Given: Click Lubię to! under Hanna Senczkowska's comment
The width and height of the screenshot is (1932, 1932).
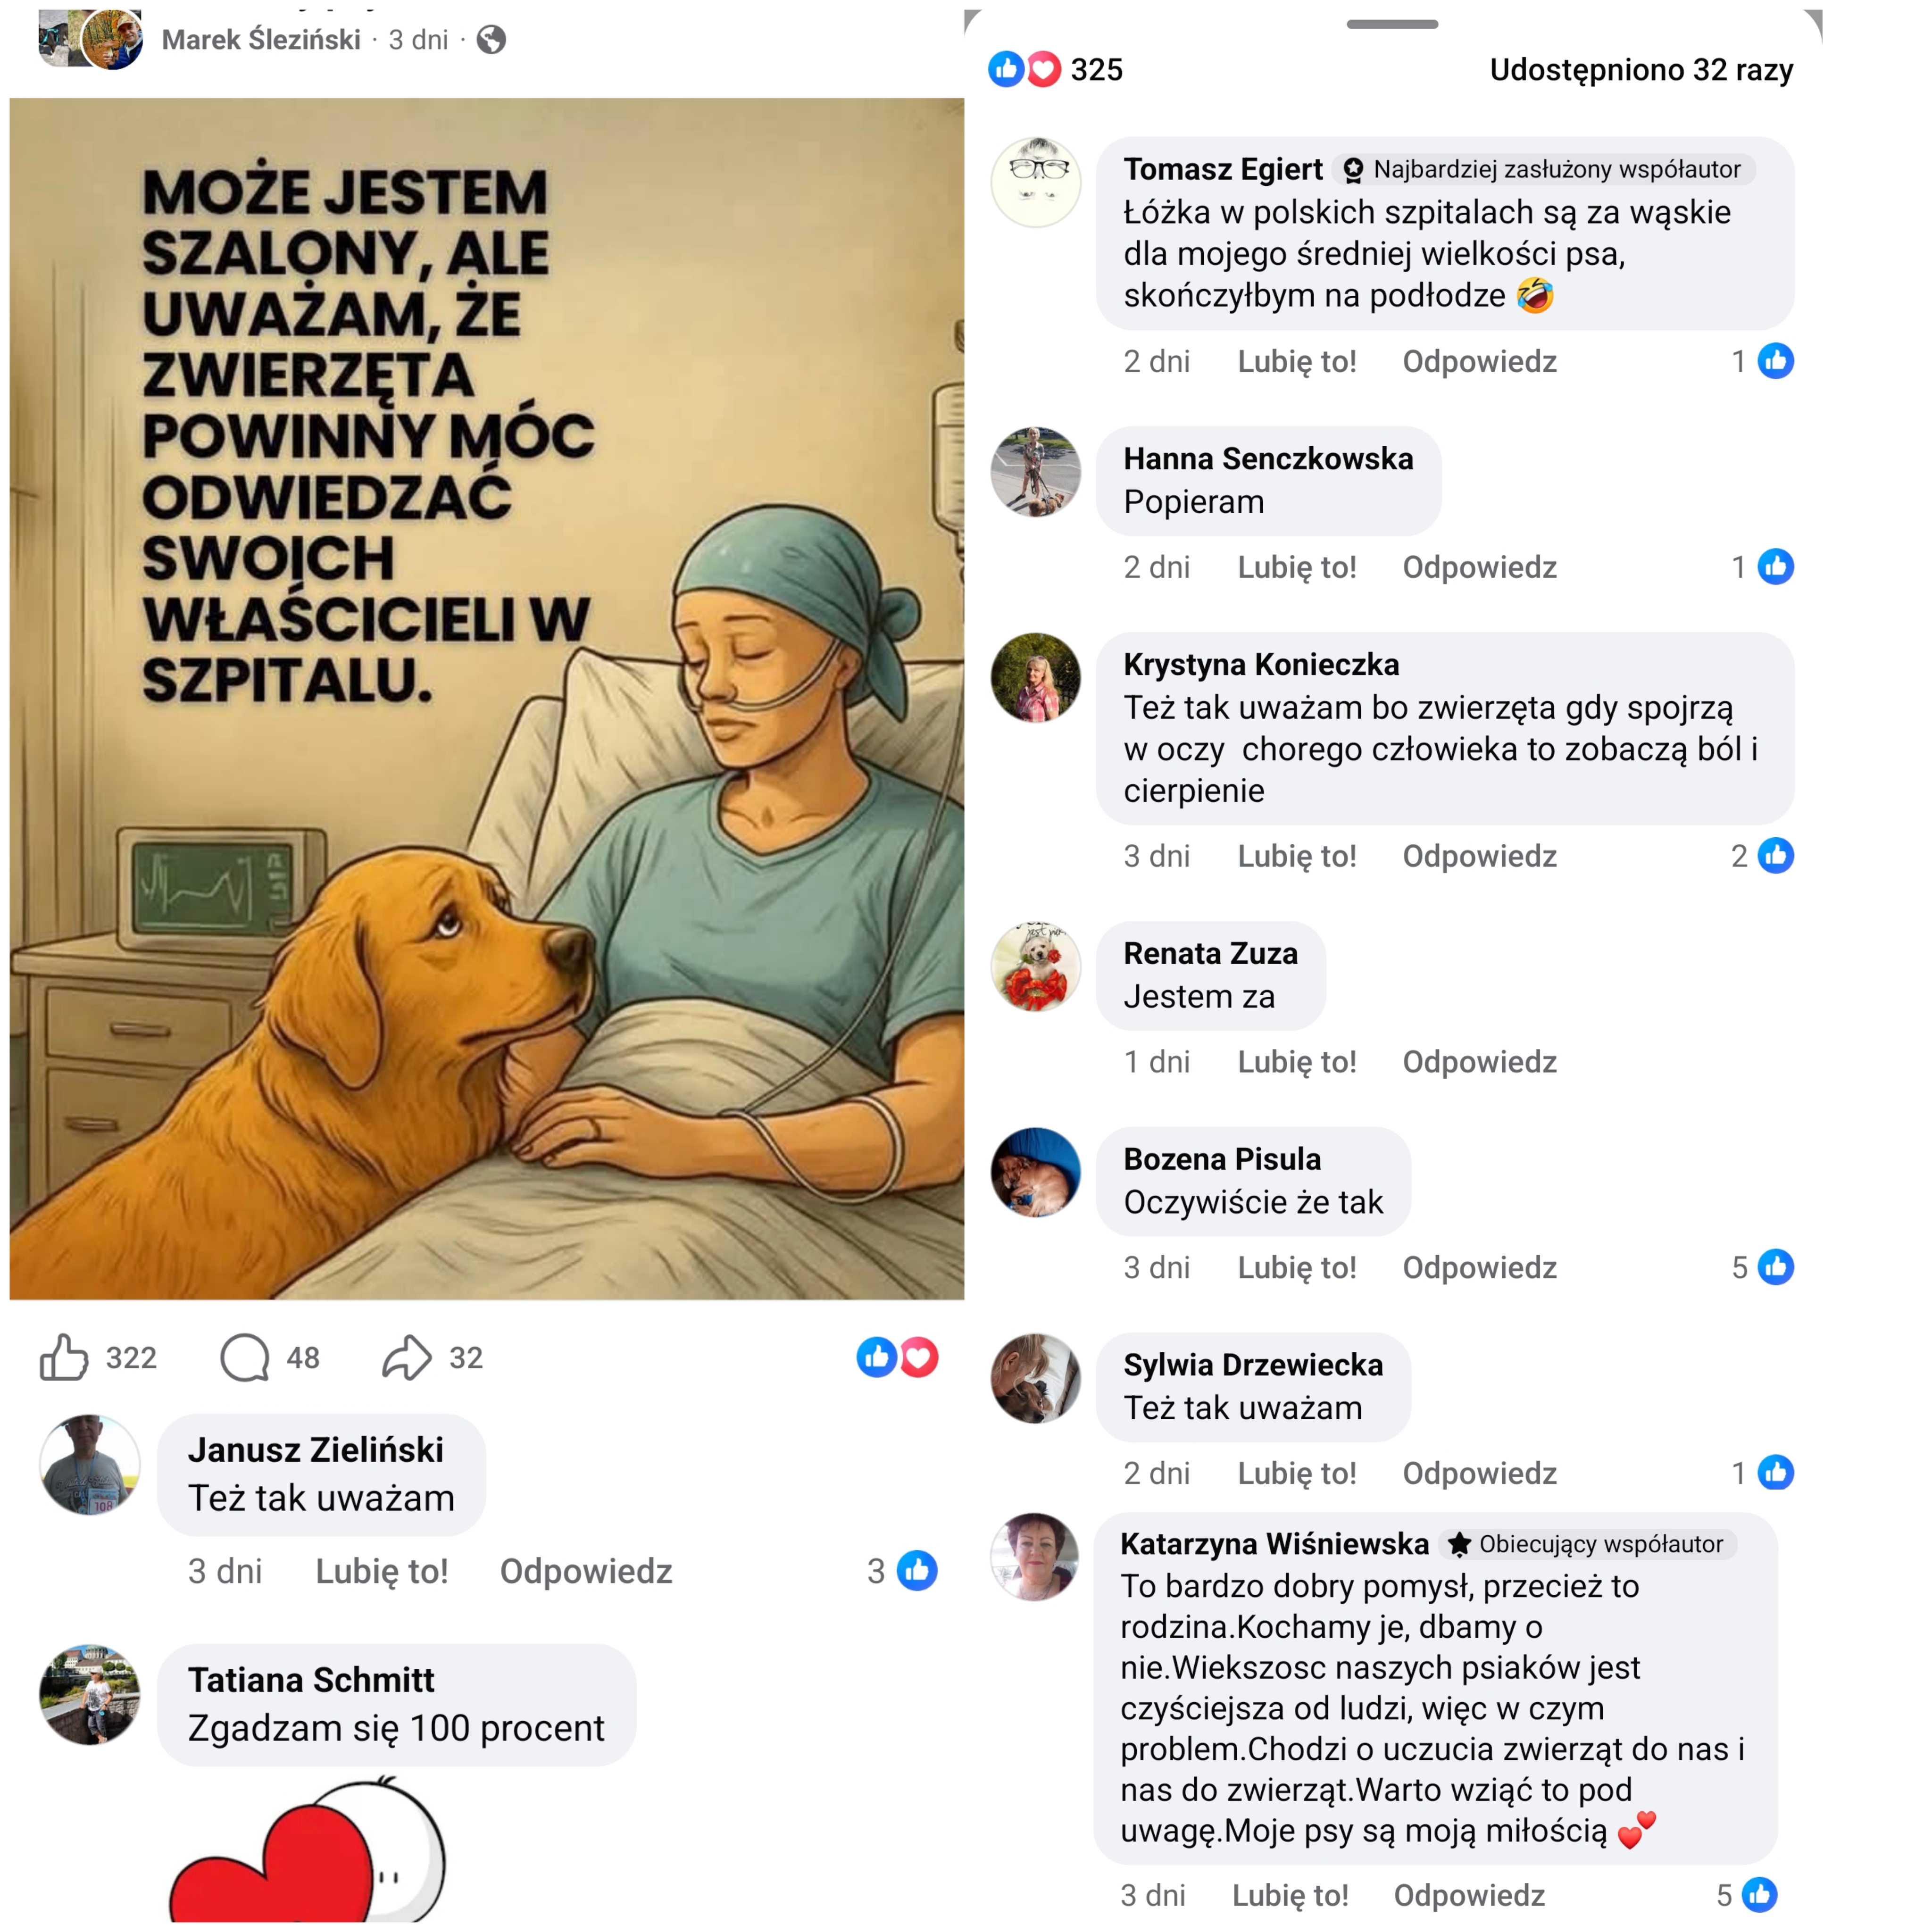Looking at the screenshot, I should tap(1297, 567).
